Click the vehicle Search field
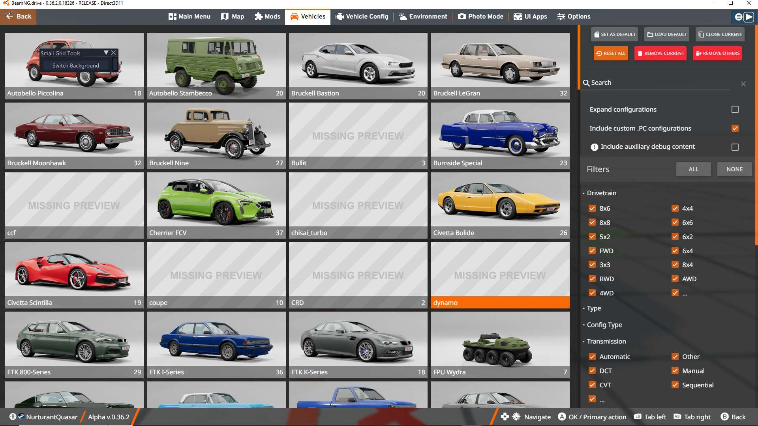 [x=657, y=83]
